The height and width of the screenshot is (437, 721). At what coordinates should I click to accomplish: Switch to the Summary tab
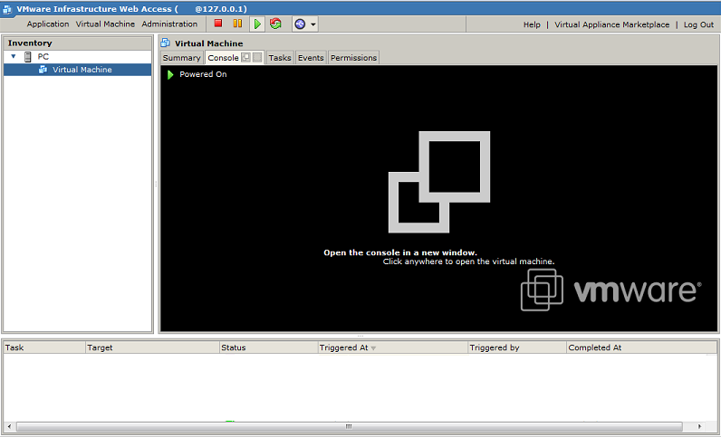[181, 58]
